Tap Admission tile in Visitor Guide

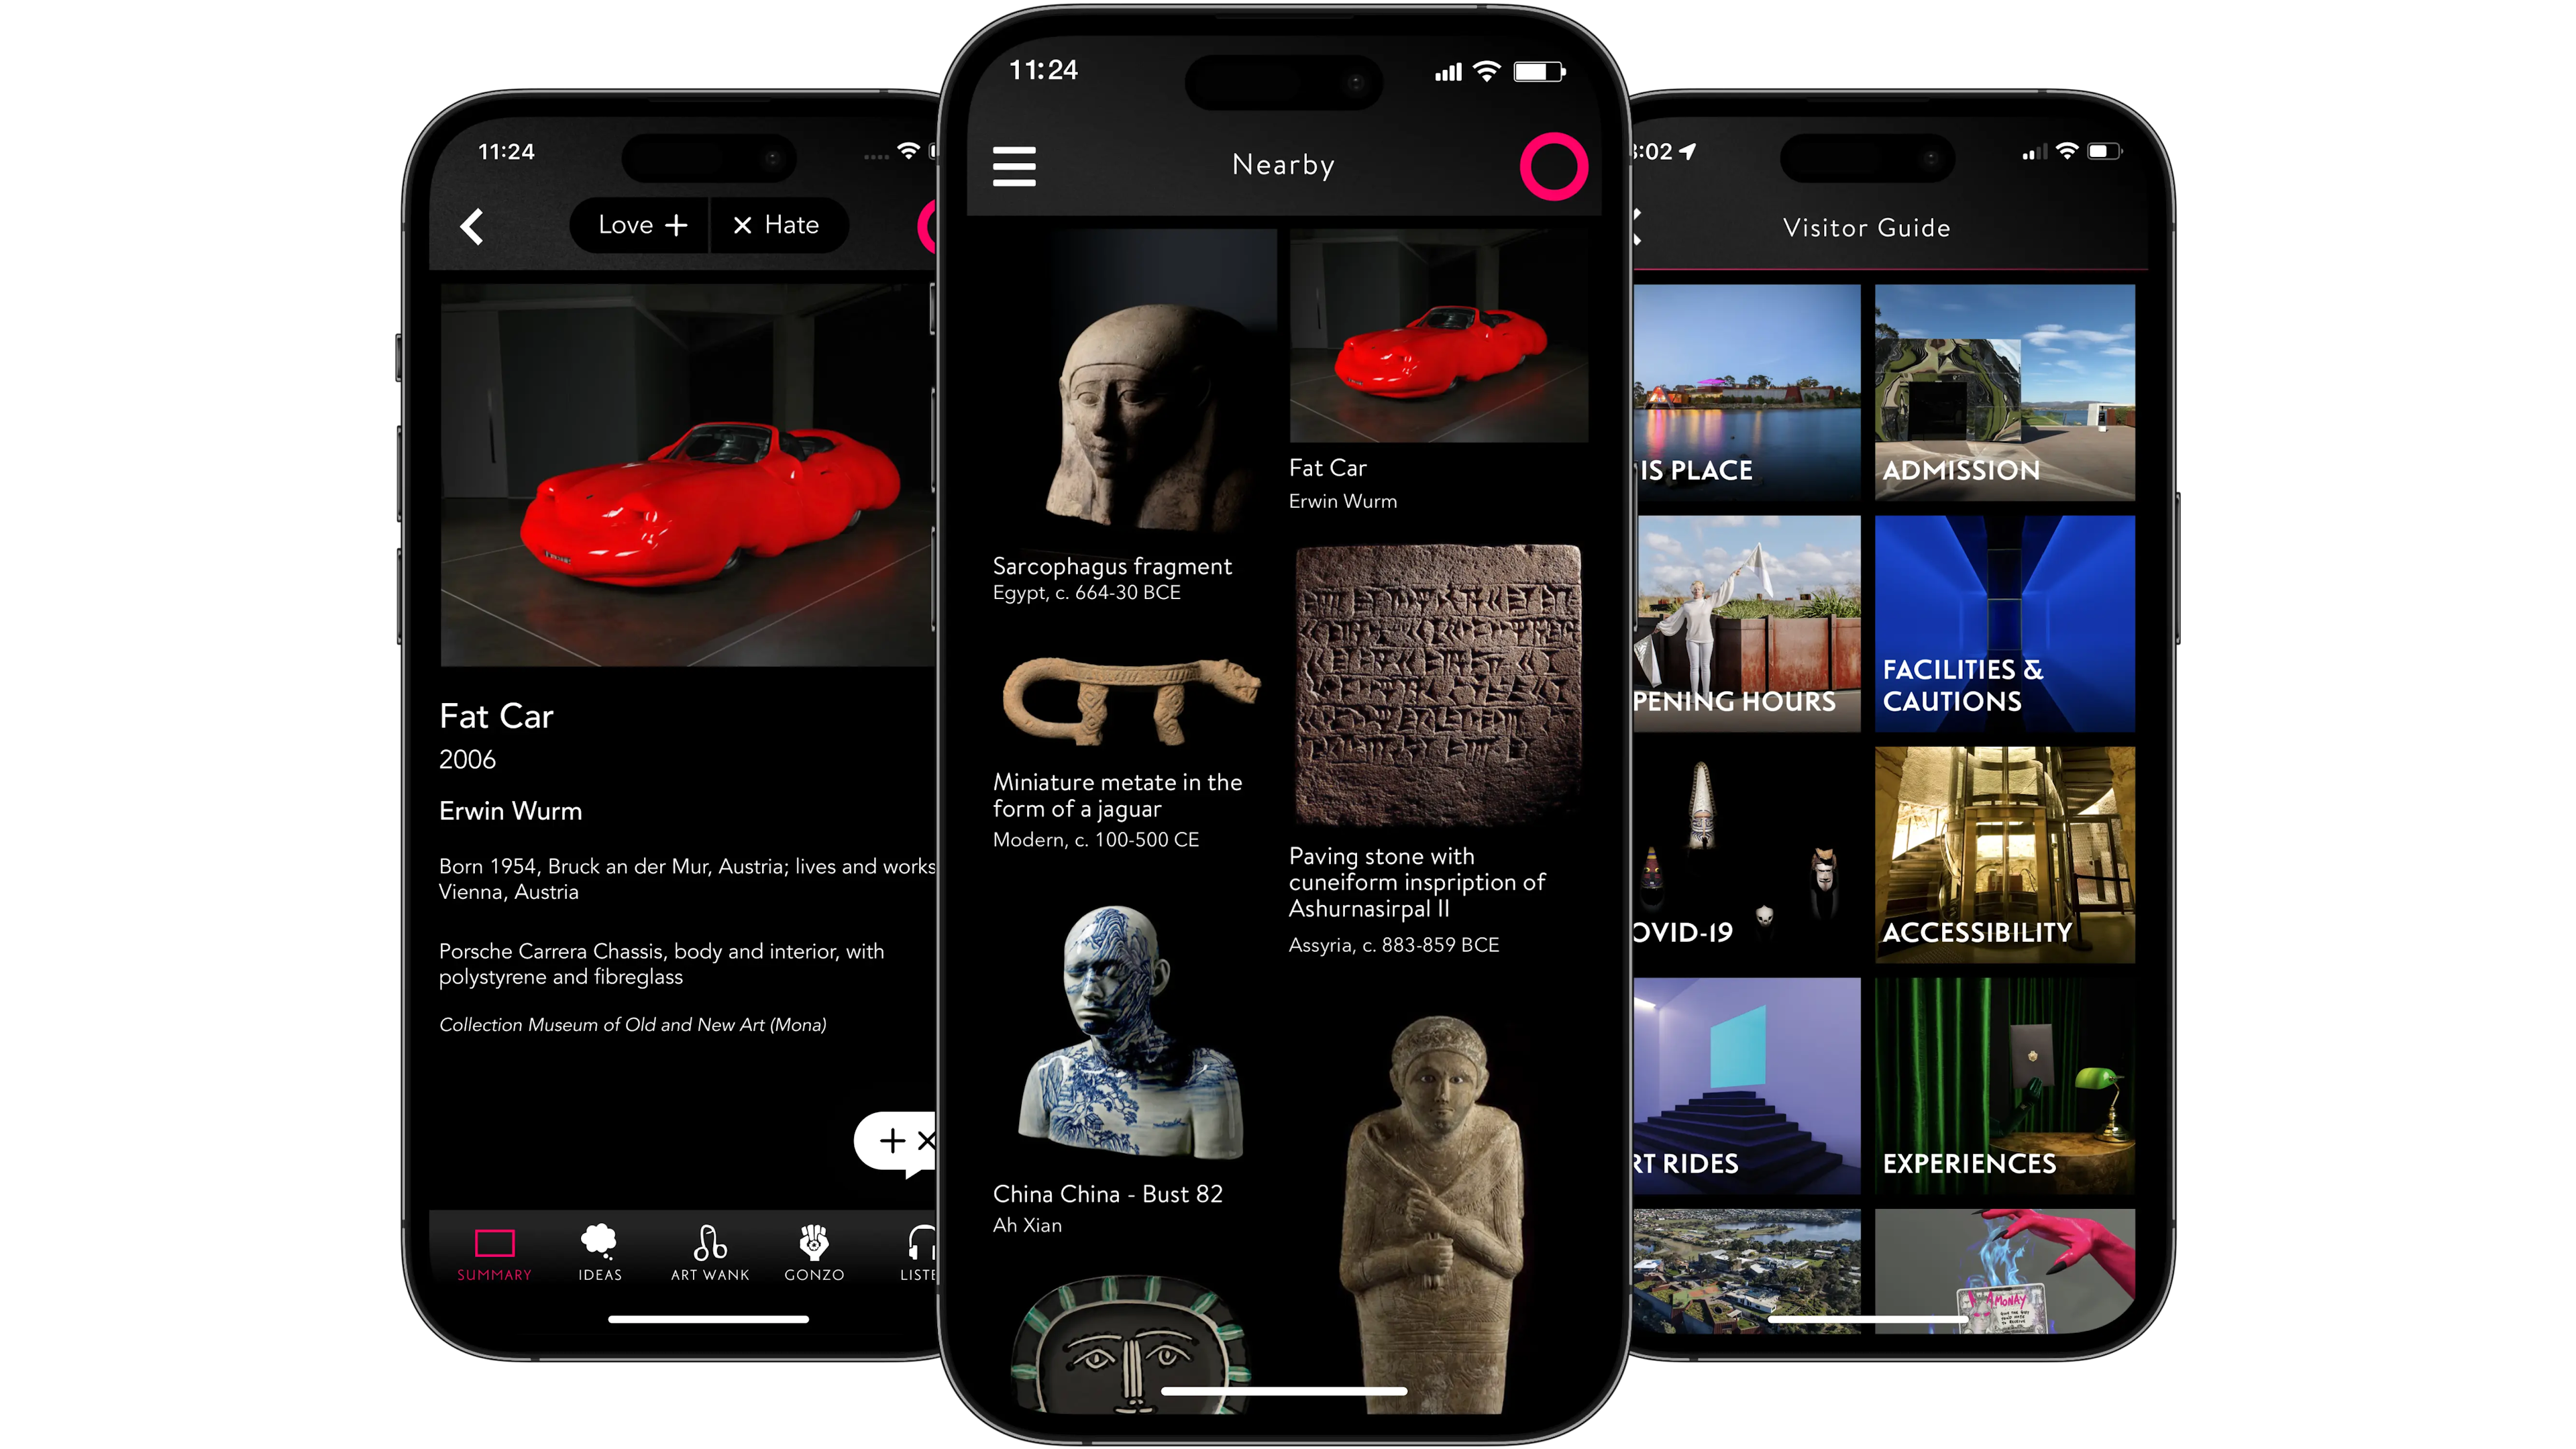2001,392
